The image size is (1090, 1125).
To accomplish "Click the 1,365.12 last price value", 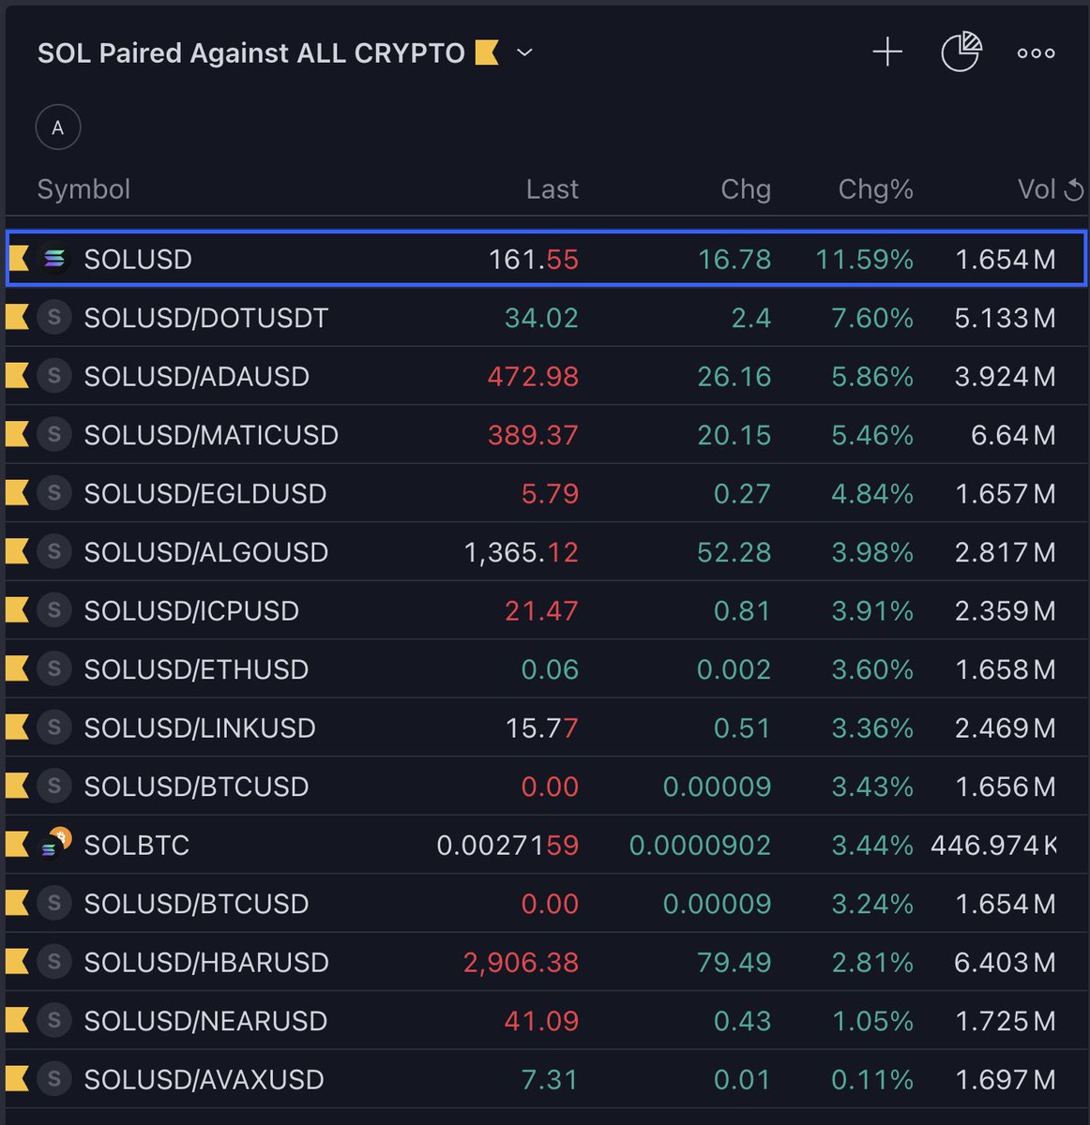I will click(522, 552).
